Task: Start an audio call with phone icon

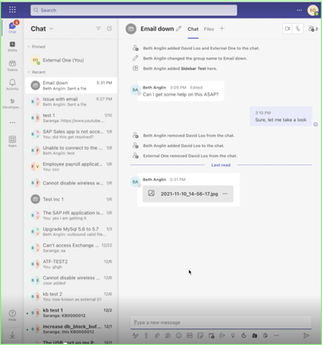Action: point(298,29)
